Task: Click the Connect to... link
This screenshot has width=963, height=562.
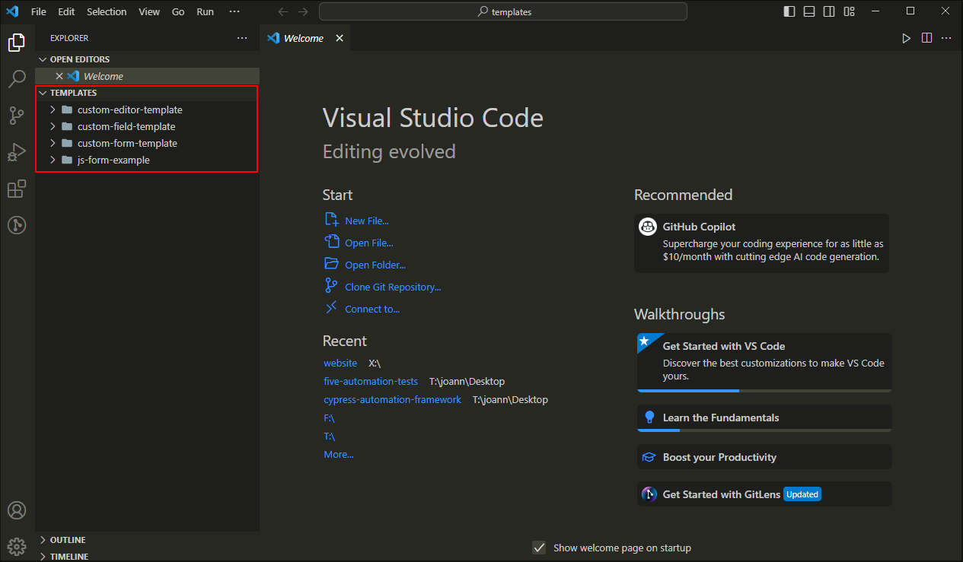Action: coord(372,309)
